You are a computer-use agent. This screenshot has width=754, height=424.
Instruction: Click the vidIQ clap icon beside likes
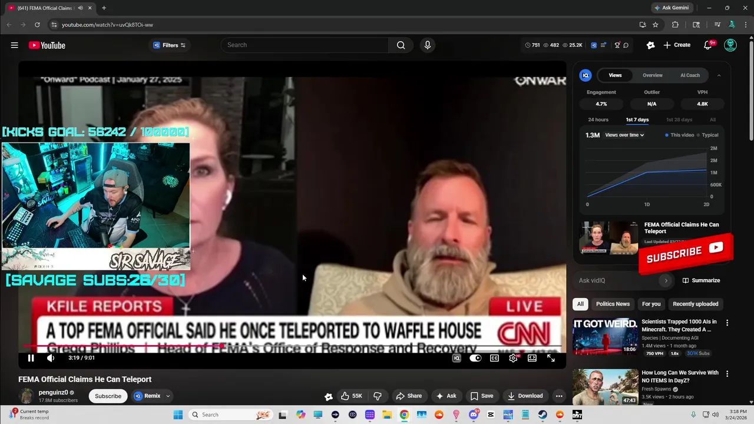pyautogui.click(x=329, y=396)
